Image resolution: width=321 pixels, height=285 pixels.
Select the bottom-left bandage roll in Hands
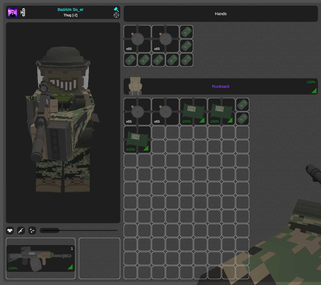click(x=130, y=60)
